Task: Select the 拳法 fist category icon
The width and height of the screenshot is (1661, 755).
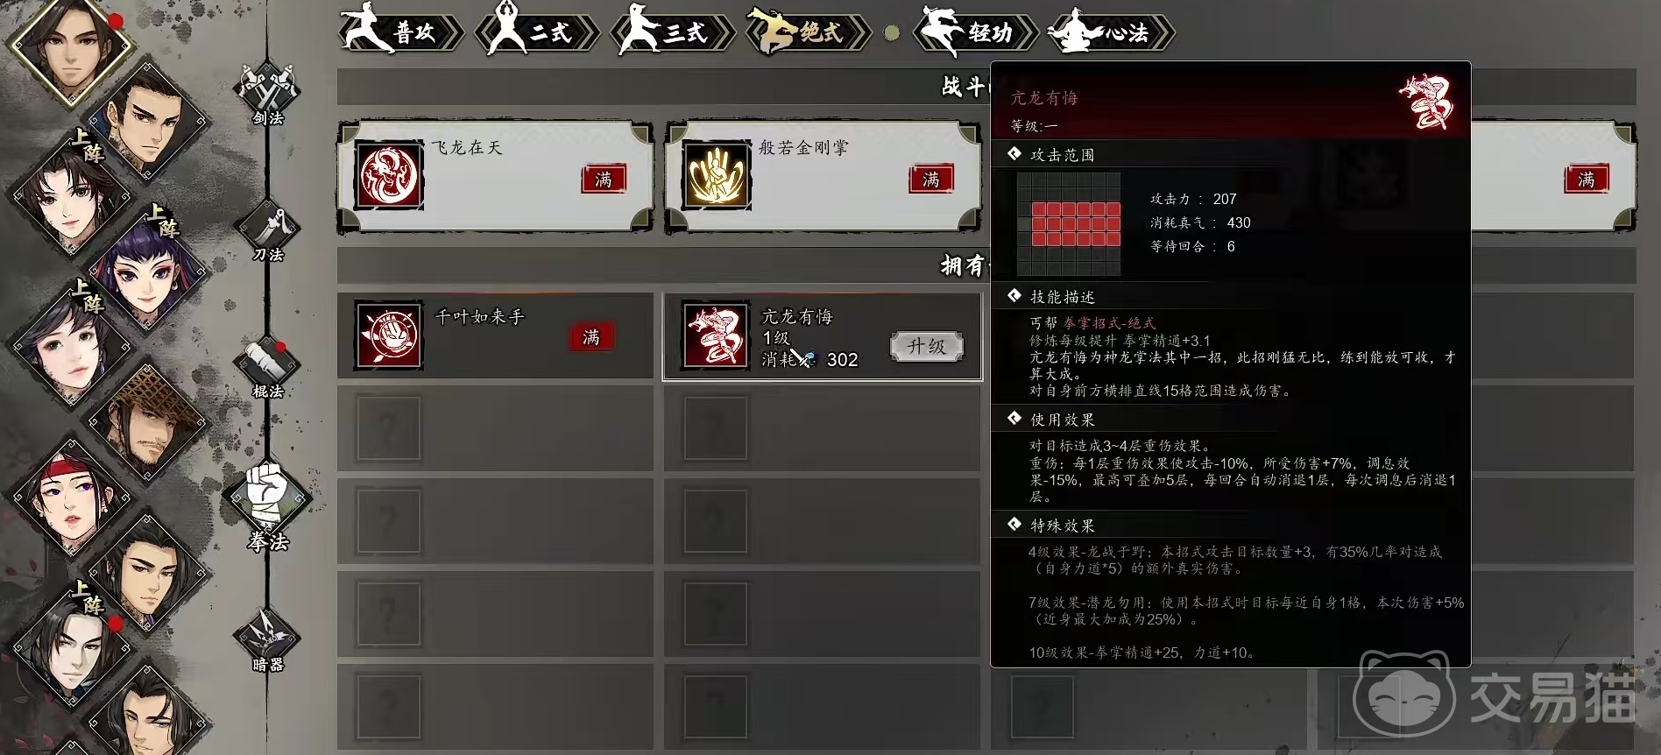Action: point(267,505)
